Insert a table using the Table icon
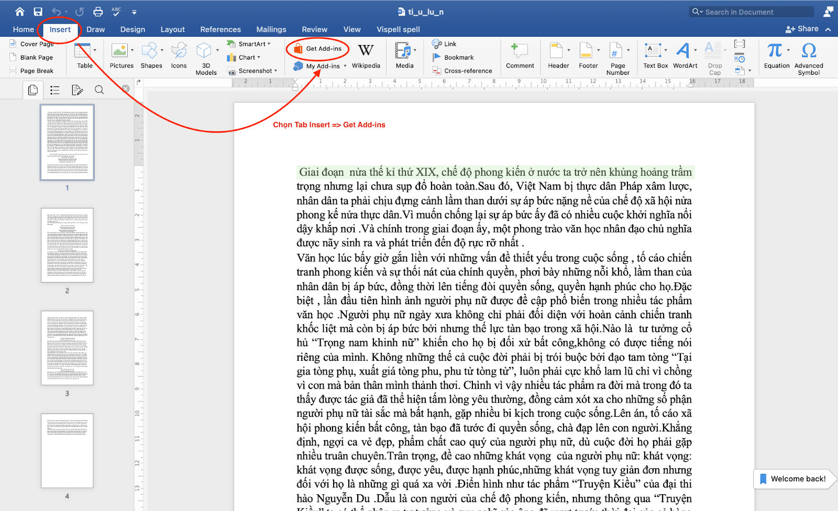This screenshot has width=838, height=511. [84, 55]
